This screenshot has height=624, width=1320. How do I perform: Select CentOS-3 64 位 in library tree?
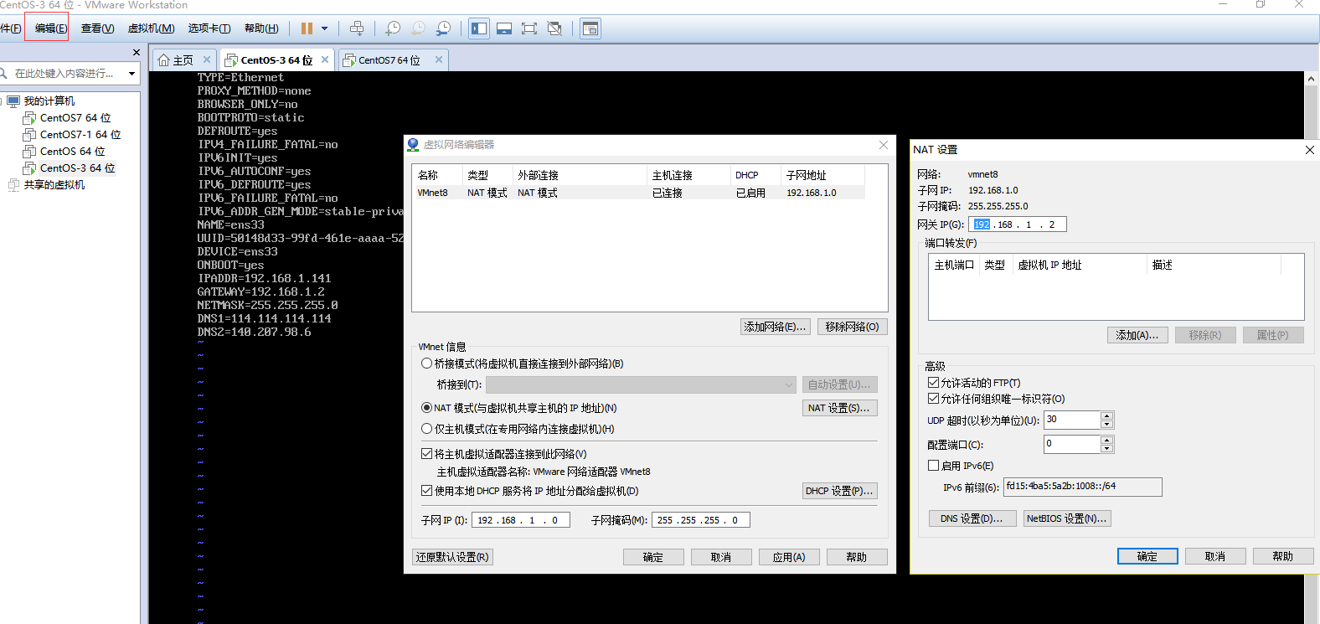tap(78, 168)
